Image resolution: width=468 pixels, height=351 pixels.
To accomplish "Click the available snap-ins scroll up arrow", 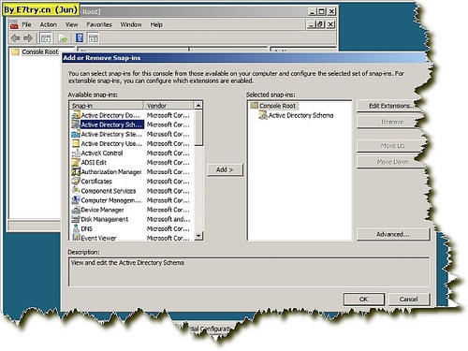I will (x=198, y=106).
